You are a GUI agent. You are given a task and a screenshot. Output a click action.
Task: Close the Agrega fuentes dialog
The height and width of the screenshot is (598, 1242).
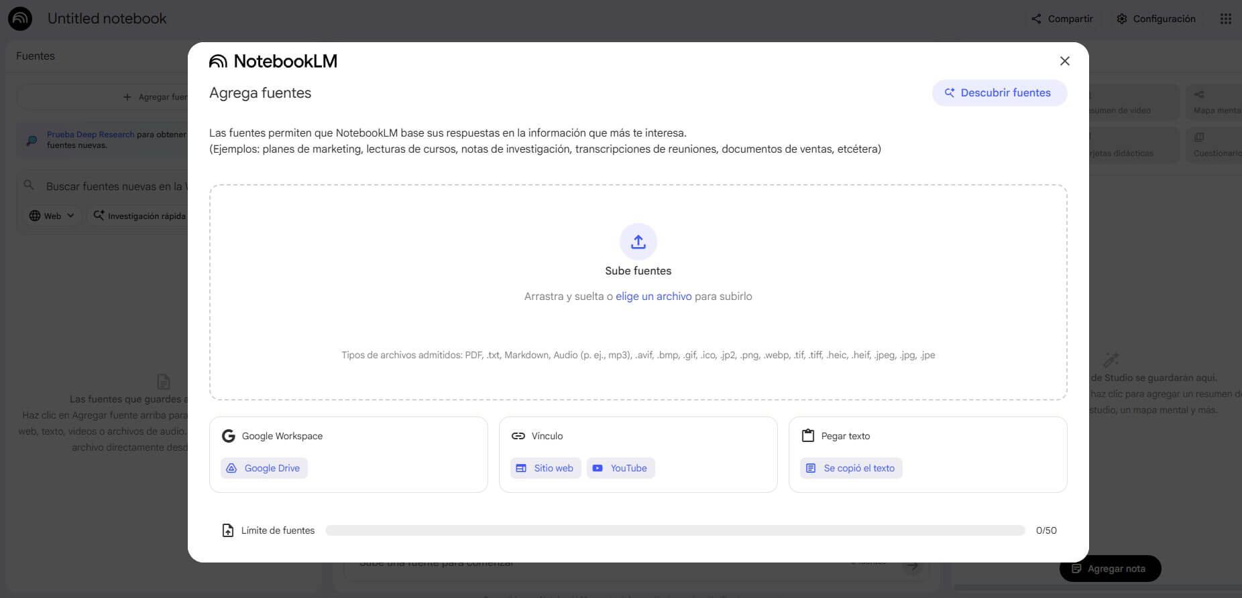(x=1064, y=61)
